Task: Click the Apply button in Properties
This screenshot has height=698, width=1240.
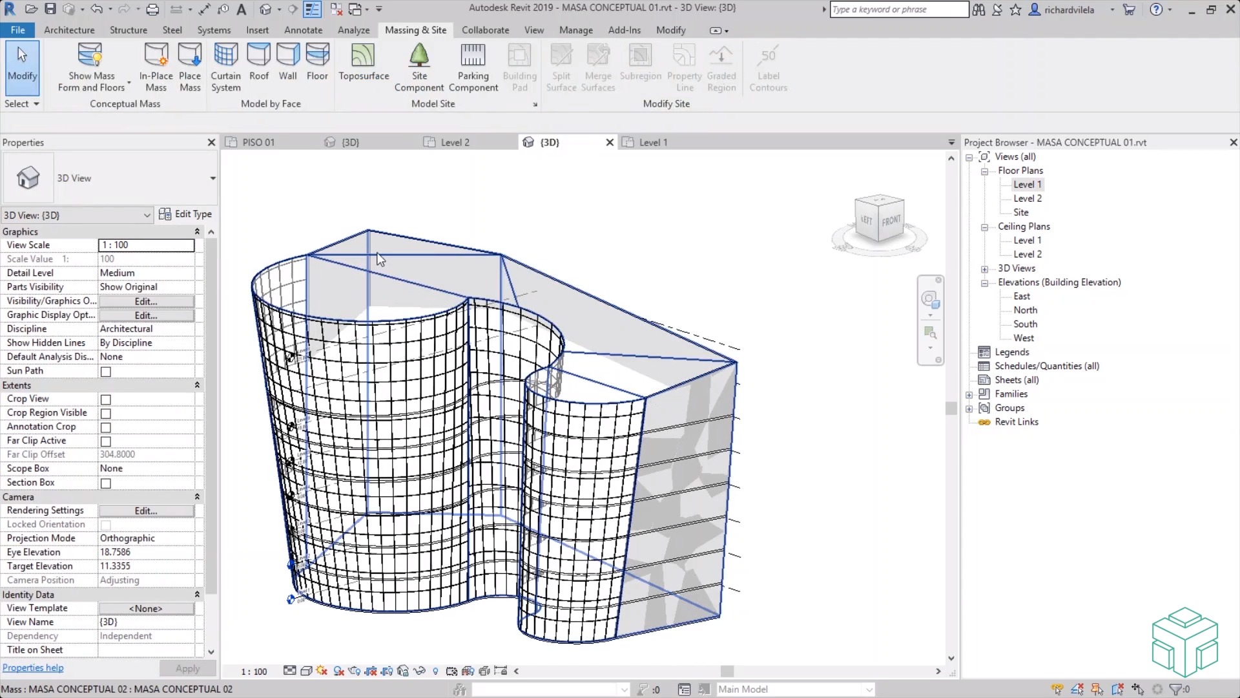Action: coord(187,668)
